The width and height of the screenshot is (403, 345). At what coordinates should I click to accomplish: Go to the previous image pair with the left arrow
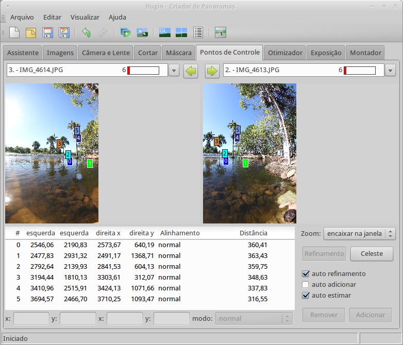191,71
